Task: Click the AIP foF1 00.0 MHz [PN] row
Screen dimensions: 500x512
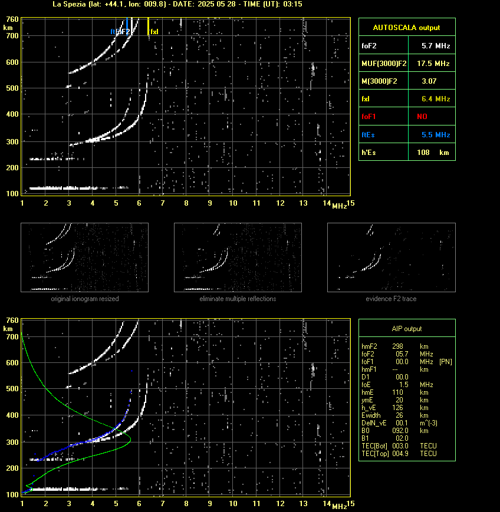Action: point(407,362)
